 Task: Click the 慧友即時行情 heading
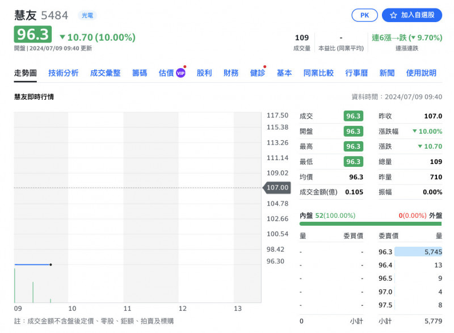(x=34, y=96)
